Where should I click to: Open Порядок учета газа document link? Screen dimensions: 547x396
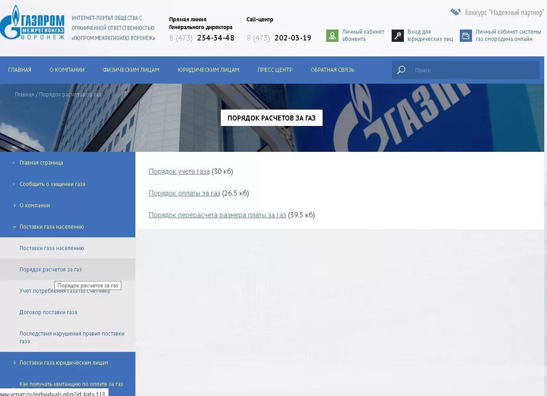(x=179, y=171)
